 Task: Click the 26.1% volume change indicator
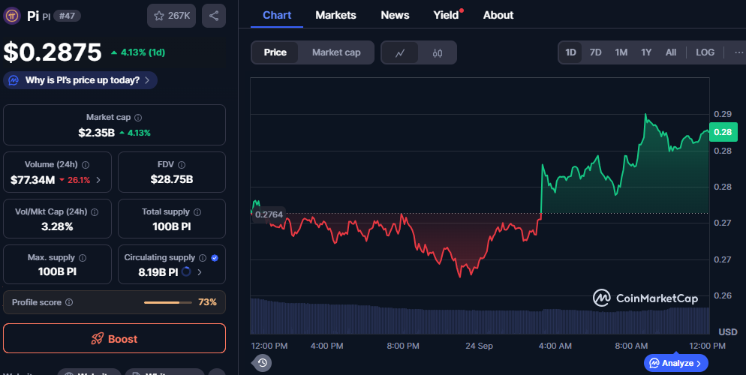coord(75,180)
